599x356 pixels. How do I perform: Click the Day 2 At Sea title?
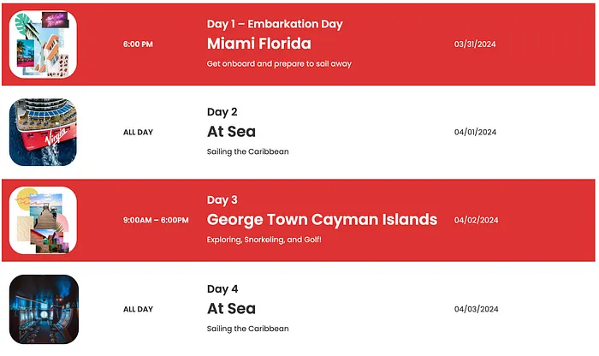(x=231, y=132)
